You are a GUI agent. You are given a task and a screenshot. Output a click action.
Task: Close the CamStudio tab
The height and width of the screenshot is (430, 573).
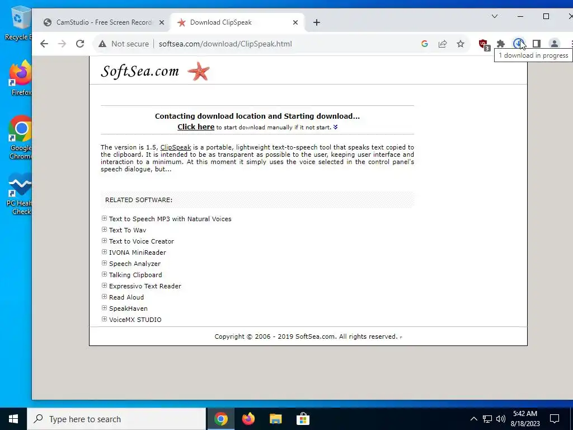[162, 22]
